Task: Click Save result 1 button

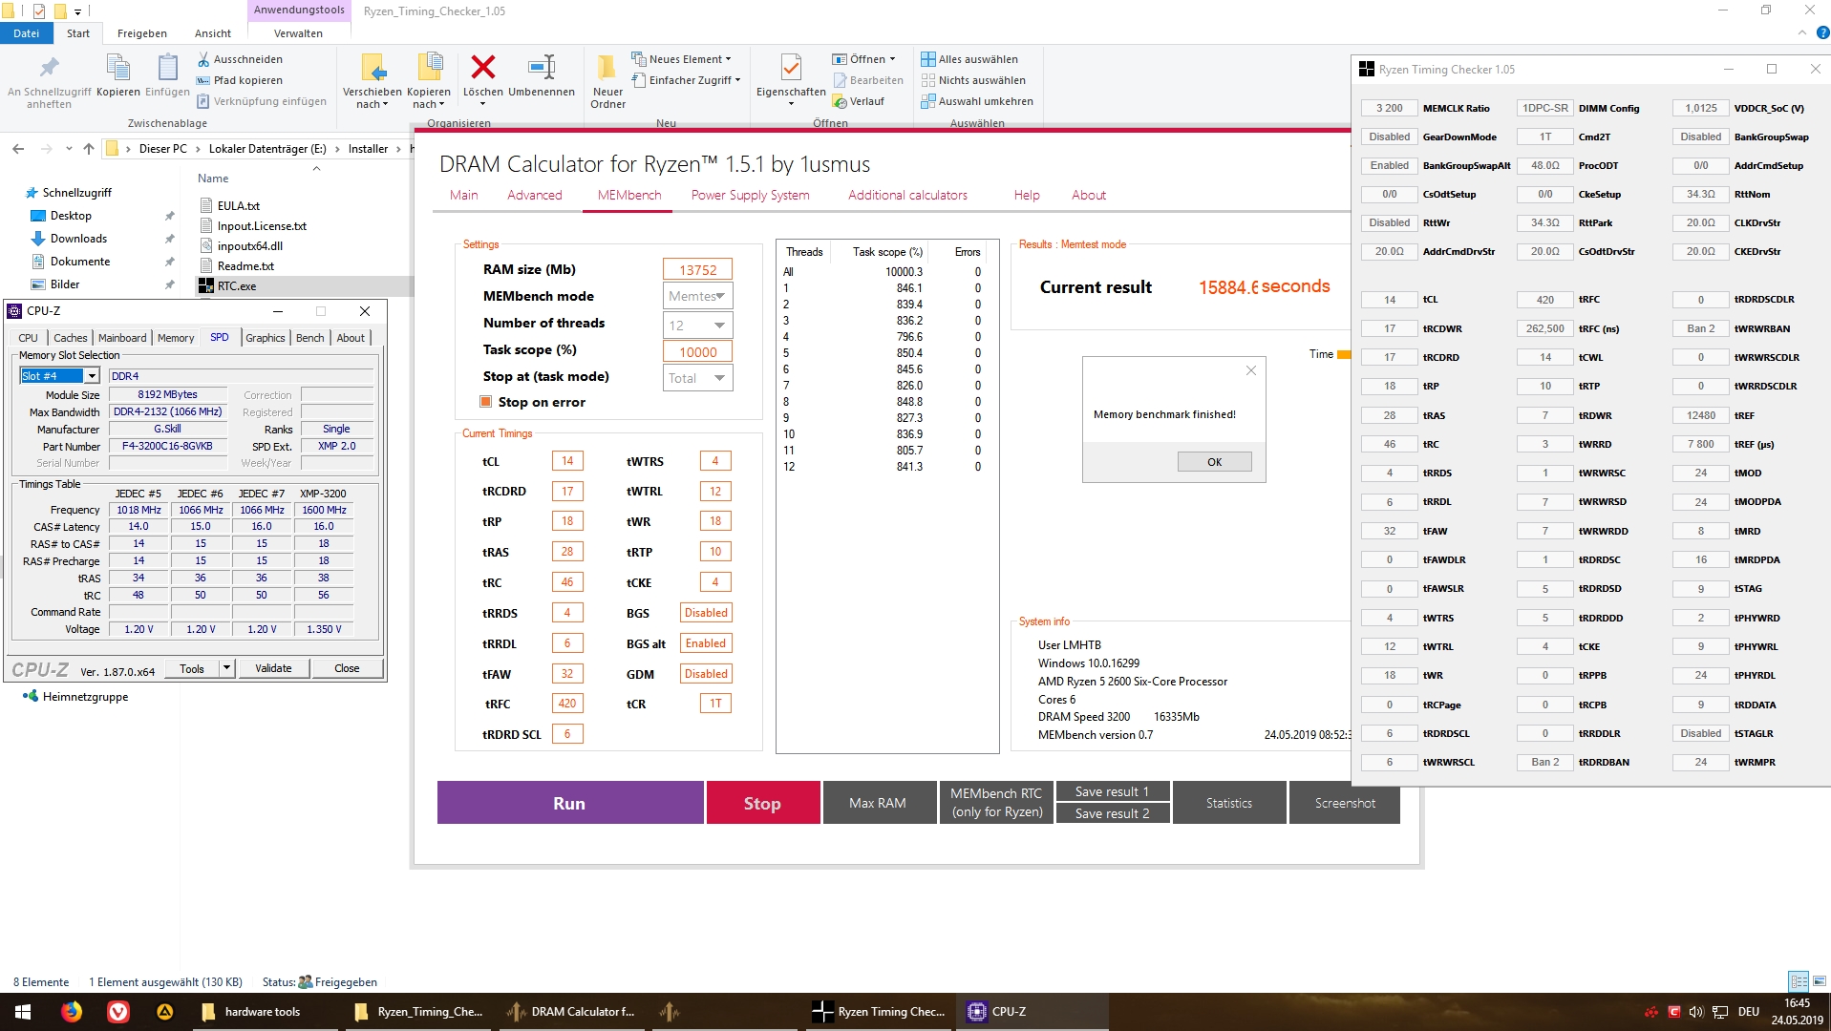Action: [1113, 792]
